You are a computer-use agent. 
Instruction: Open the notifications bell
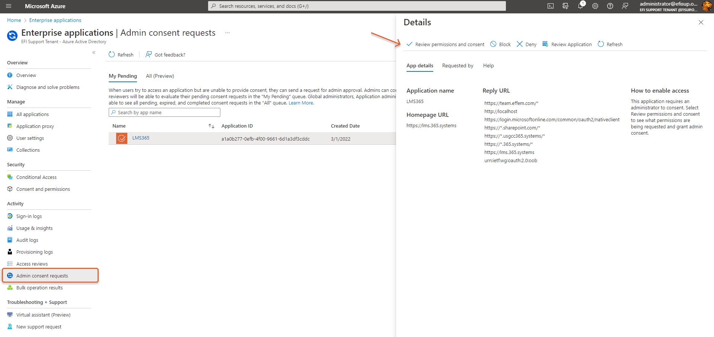(580, 6)
